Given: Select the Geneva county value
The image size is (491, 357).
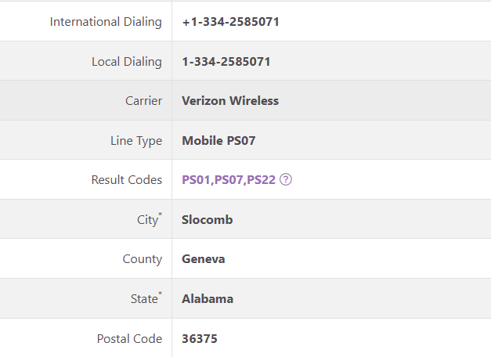Looking at the screenshot, I should (x=203, y=258).
